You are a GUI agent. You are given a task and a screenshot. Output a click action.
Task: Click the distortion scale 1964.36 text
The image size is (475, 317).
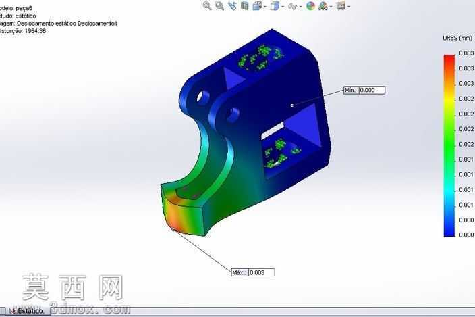point(35,31)
